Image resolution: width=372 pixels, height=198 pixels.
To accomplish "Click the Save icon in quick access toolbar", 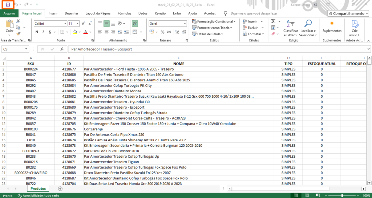I will 8,4.
